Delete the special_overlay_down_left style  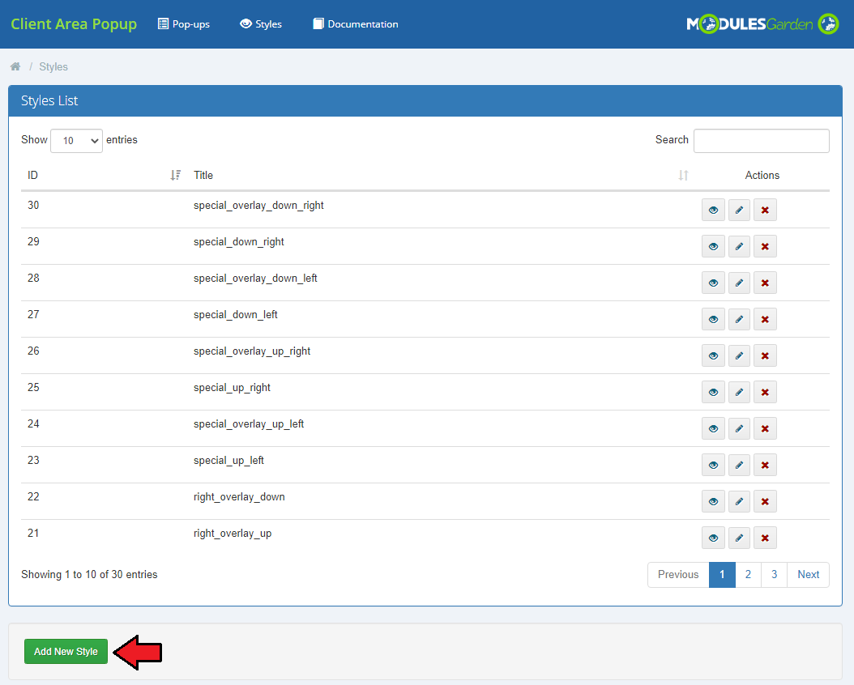click(x=765, y=283)
